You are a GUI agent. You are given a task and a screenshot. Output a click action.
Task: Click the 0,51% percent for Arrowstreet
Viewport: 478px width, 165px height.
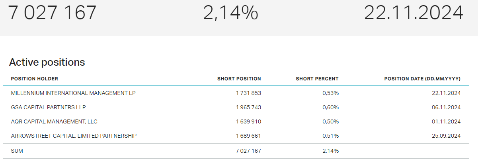pyautogui.click(x=331, y=136)
